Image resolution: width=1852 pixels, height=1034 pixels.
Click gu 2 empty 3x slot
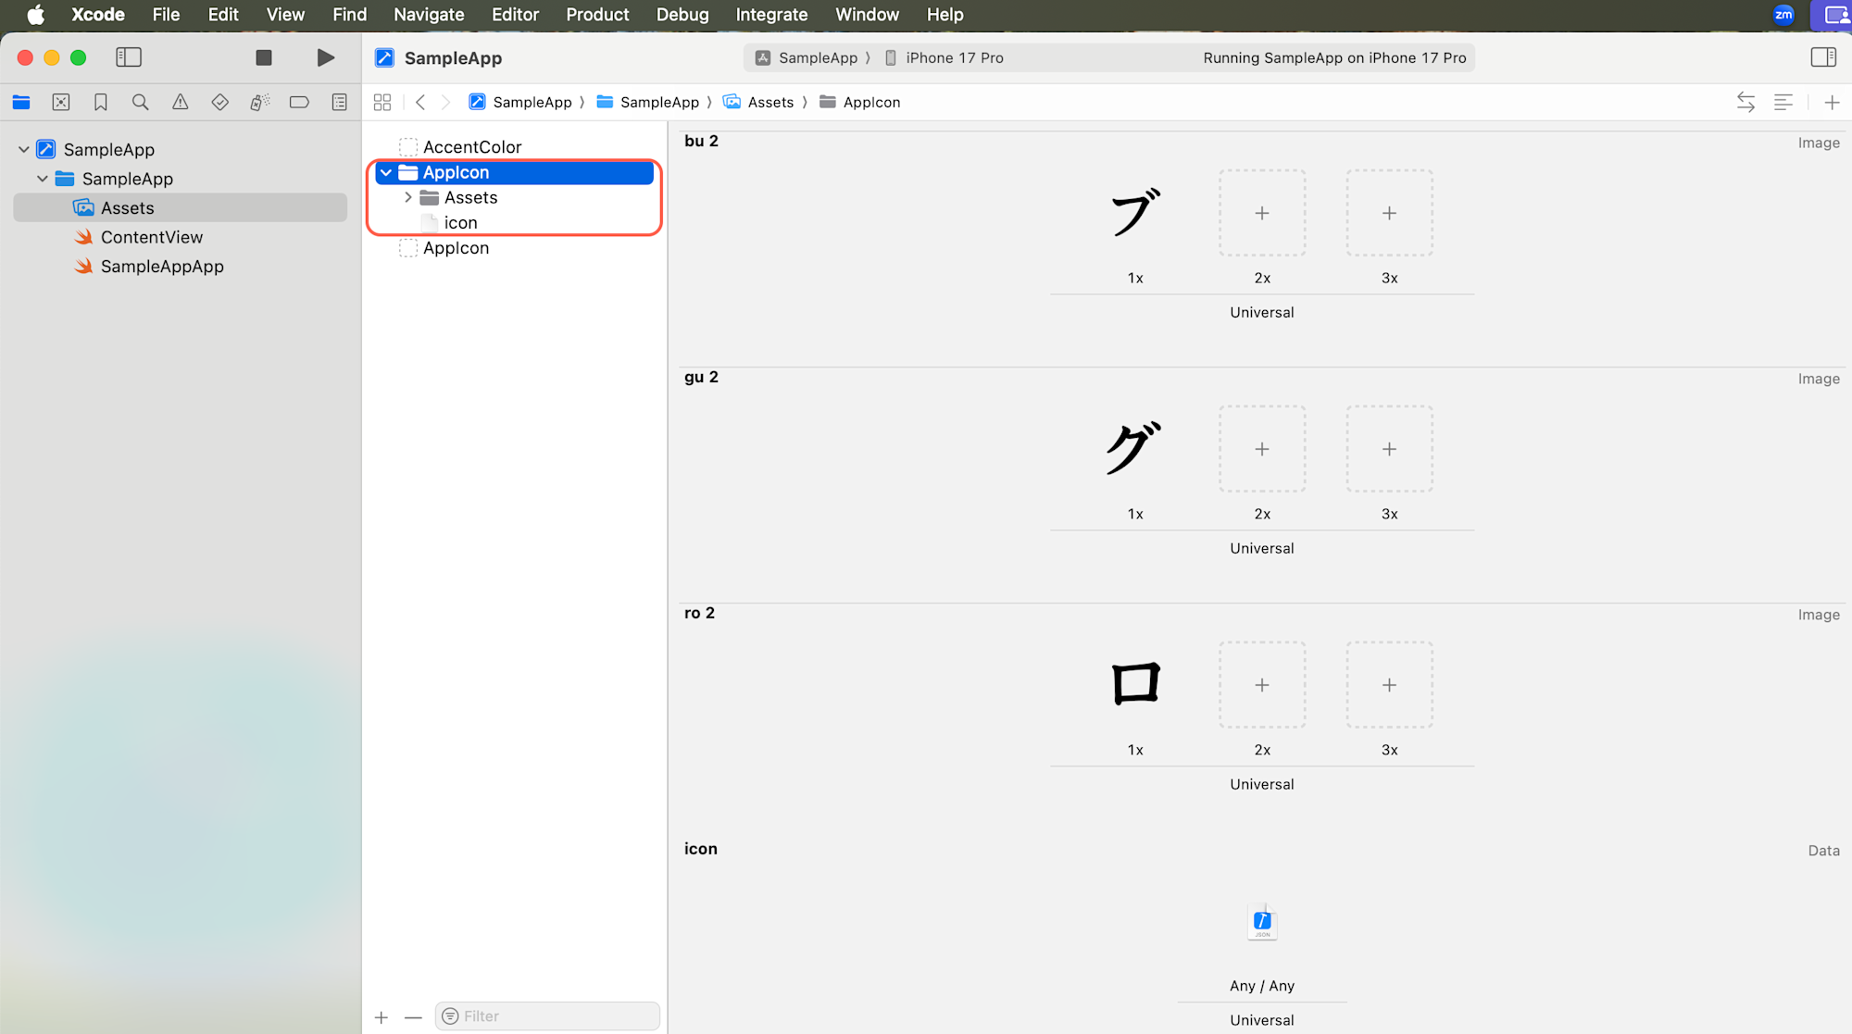[1389, 449]
